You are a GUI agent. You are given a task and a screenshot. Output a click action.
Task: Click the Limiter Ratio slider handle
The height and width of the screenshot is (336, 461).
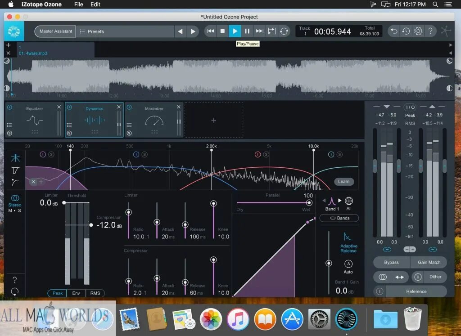[x=128, y=212]
